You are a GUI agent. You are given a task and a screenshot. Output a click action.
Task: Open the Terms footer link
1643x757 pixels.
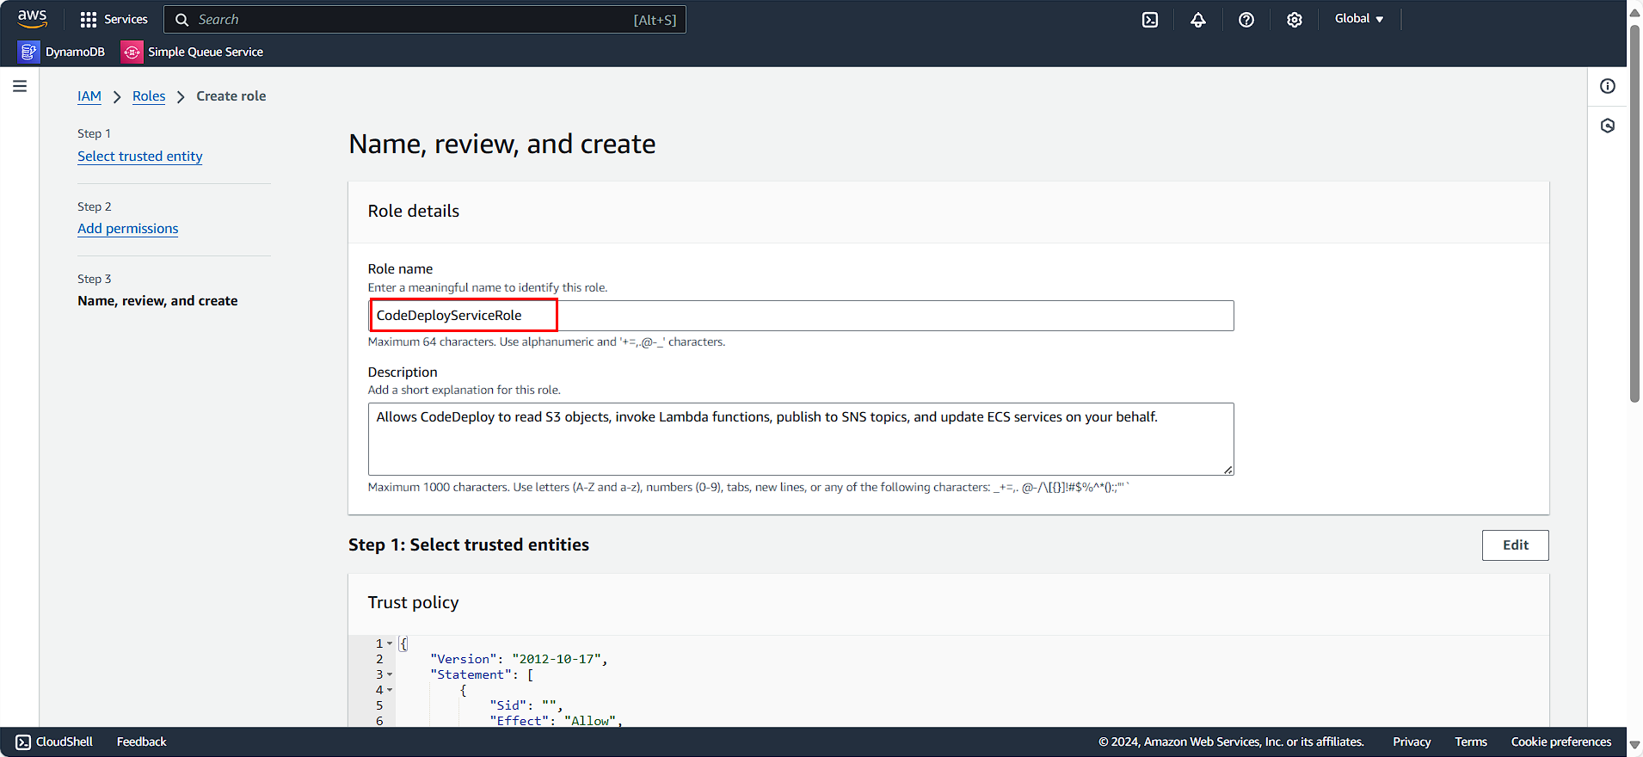1471,742
